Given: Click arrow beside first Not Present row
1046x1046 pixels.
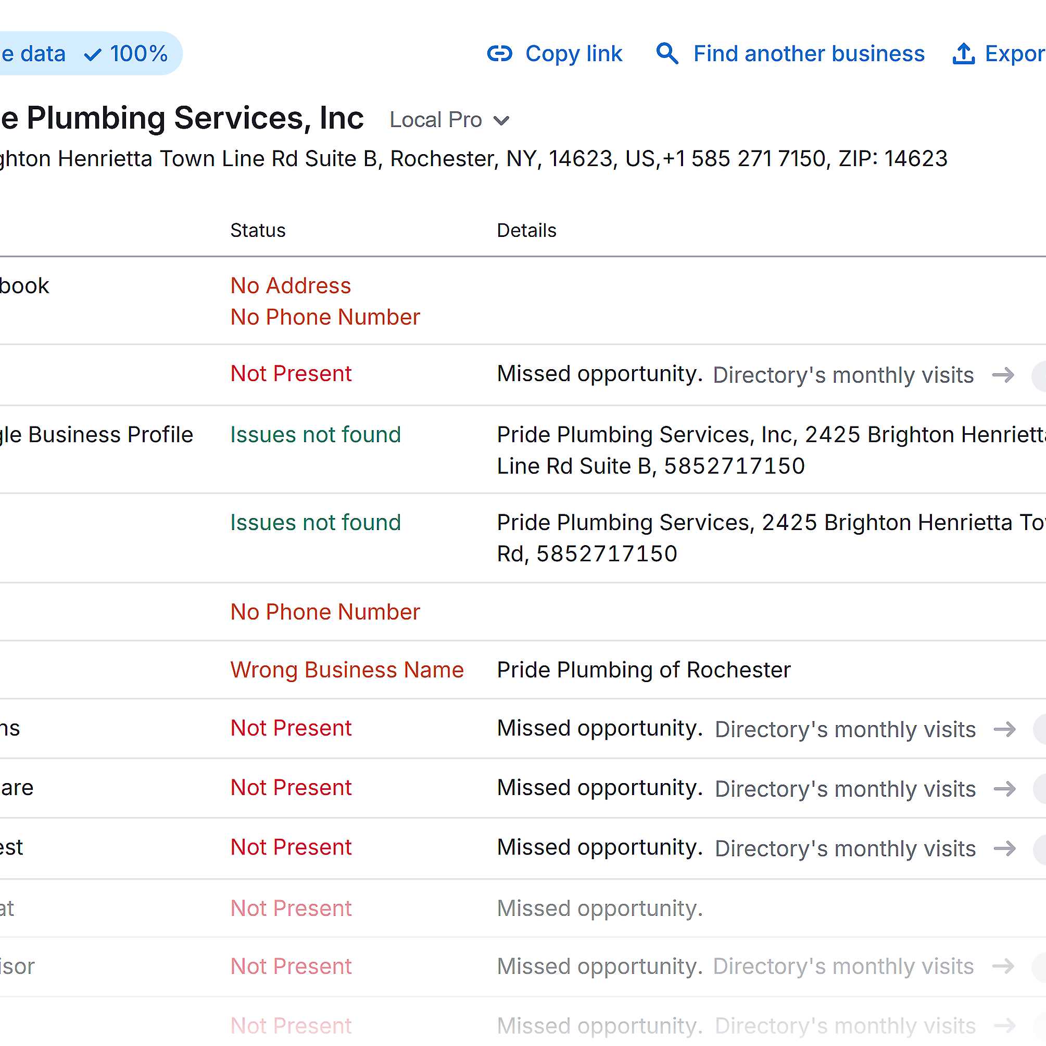Looking at the screenshot, I should pyautogui.click(x=1003, y=375).
